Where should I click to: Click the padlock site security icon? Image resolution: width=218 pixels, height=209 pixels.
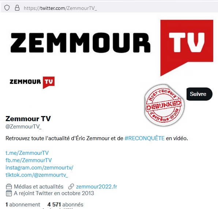pyautogui.click(x=17, y=8)
